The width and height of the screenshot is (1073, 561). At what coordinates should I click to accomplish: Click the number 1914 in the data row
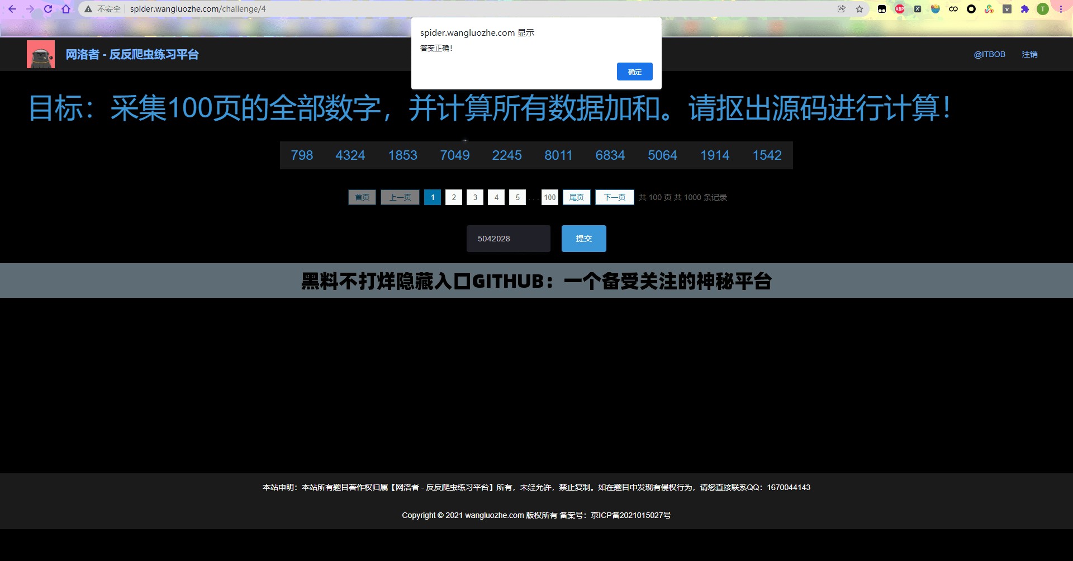pos(715,155)
